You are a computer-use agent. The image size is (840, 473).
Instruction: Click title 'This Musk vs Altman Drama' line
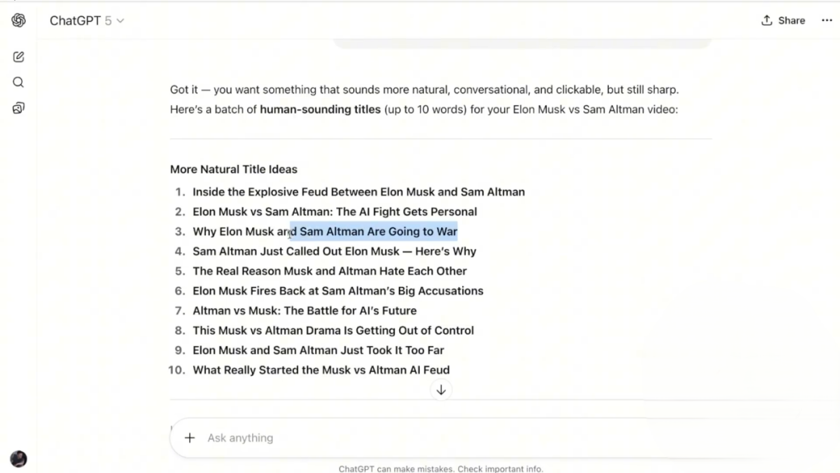[x=333, y=331]
